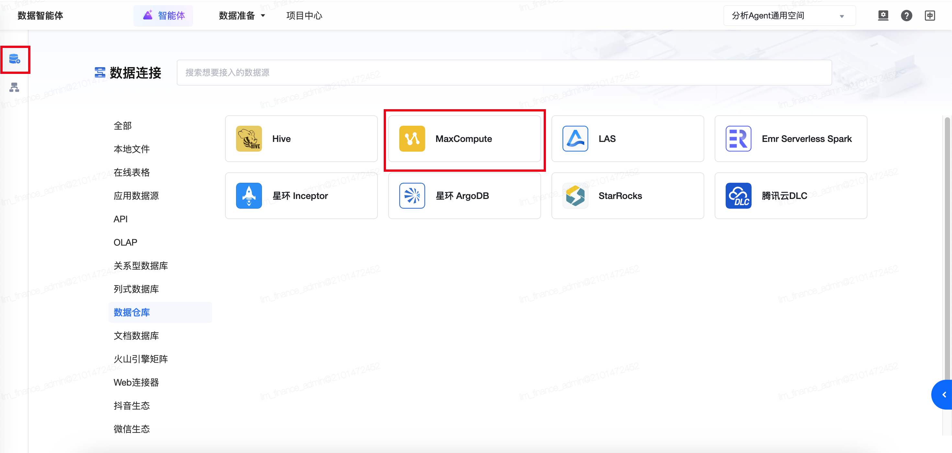Select the Web连接器 category

136,382
